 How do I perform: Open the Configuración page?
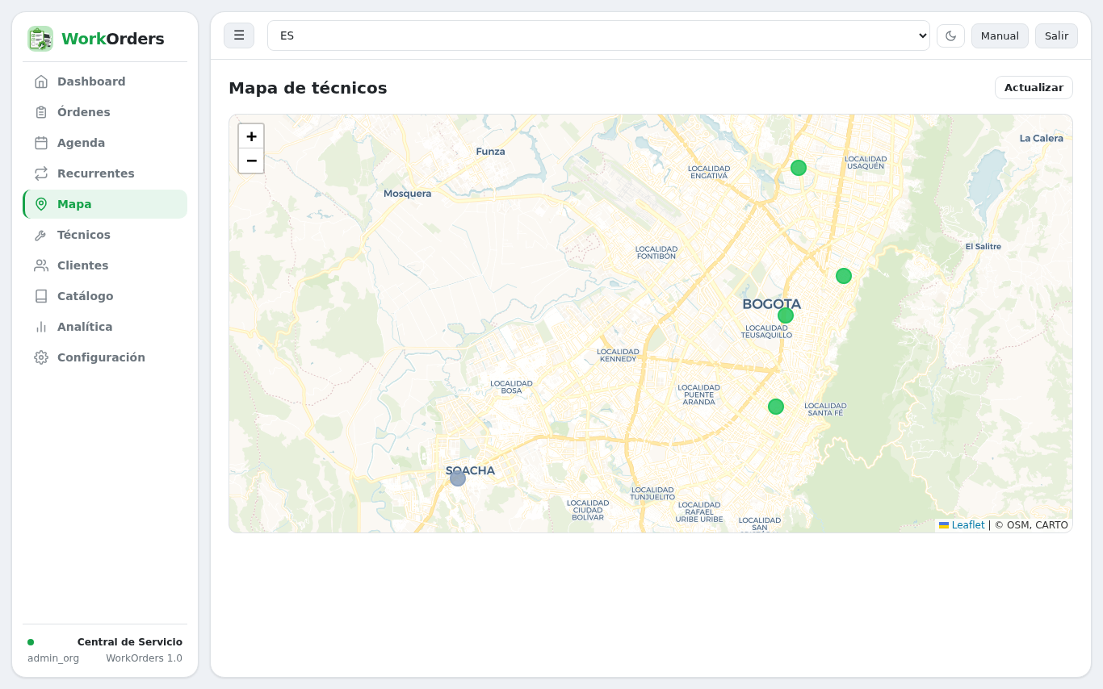(x=105, y=357)
